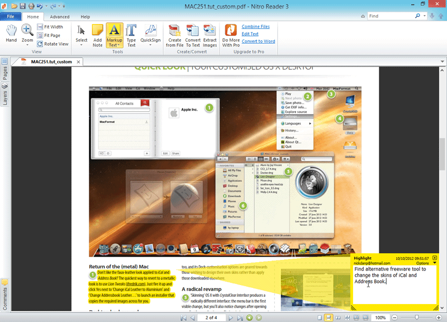Image resolution: width=447 pixels, height=322 pixels.
Task: Go to the first page
Action: point(183,318)
